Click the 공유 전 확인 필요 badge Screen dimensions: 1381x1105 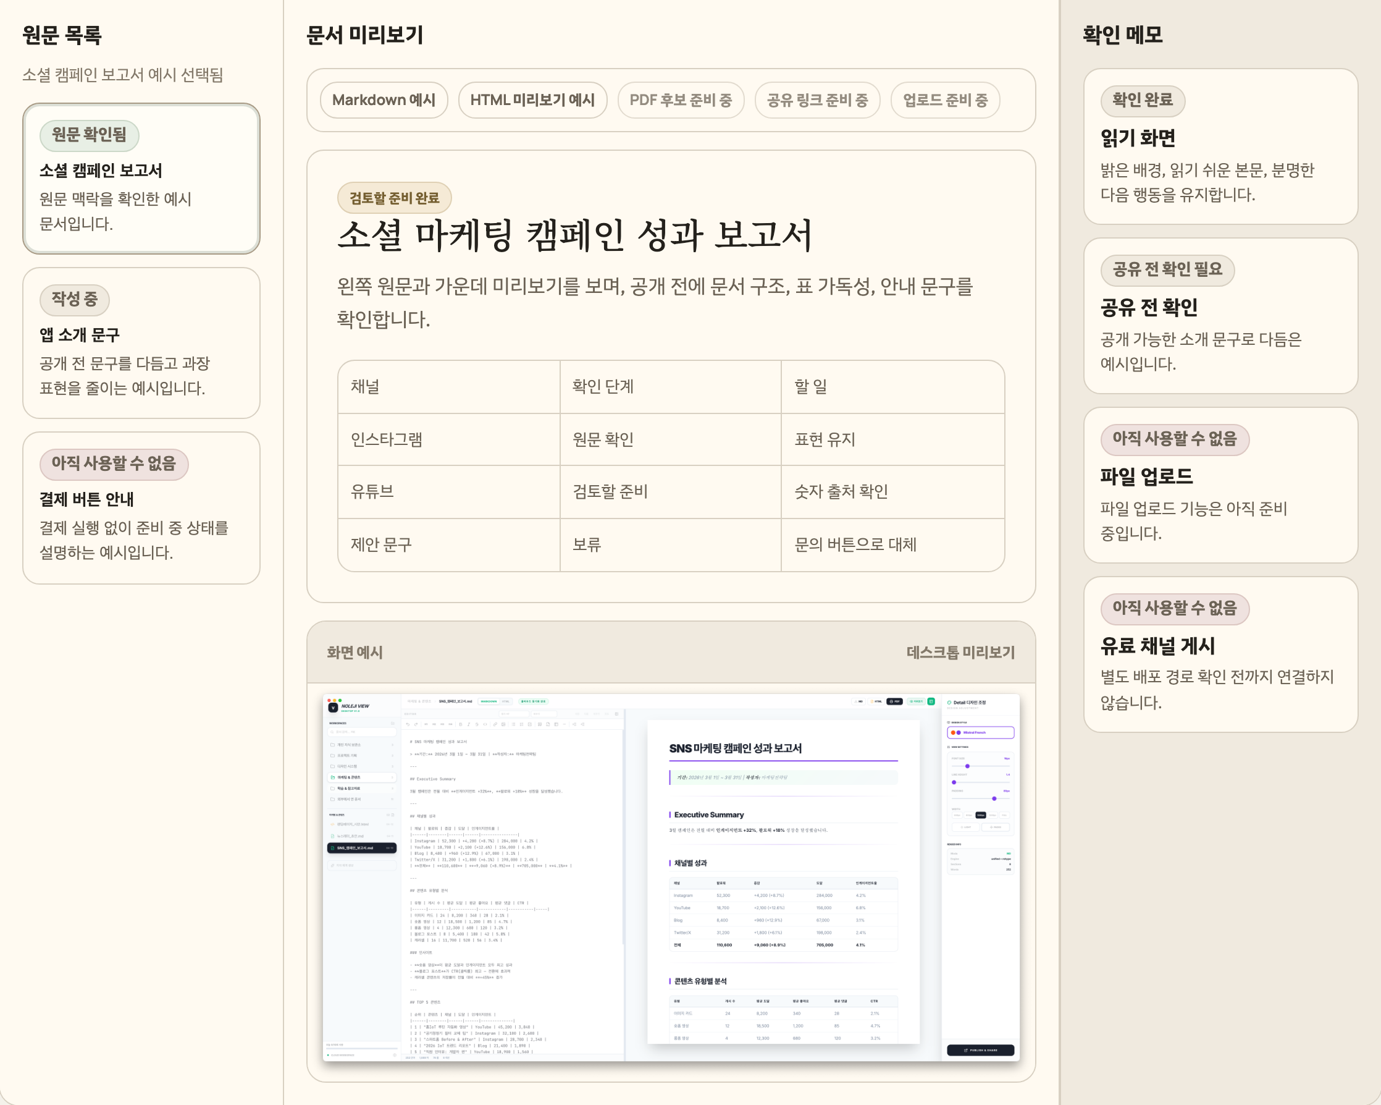pyautogui.click(x=1167, y=270)
